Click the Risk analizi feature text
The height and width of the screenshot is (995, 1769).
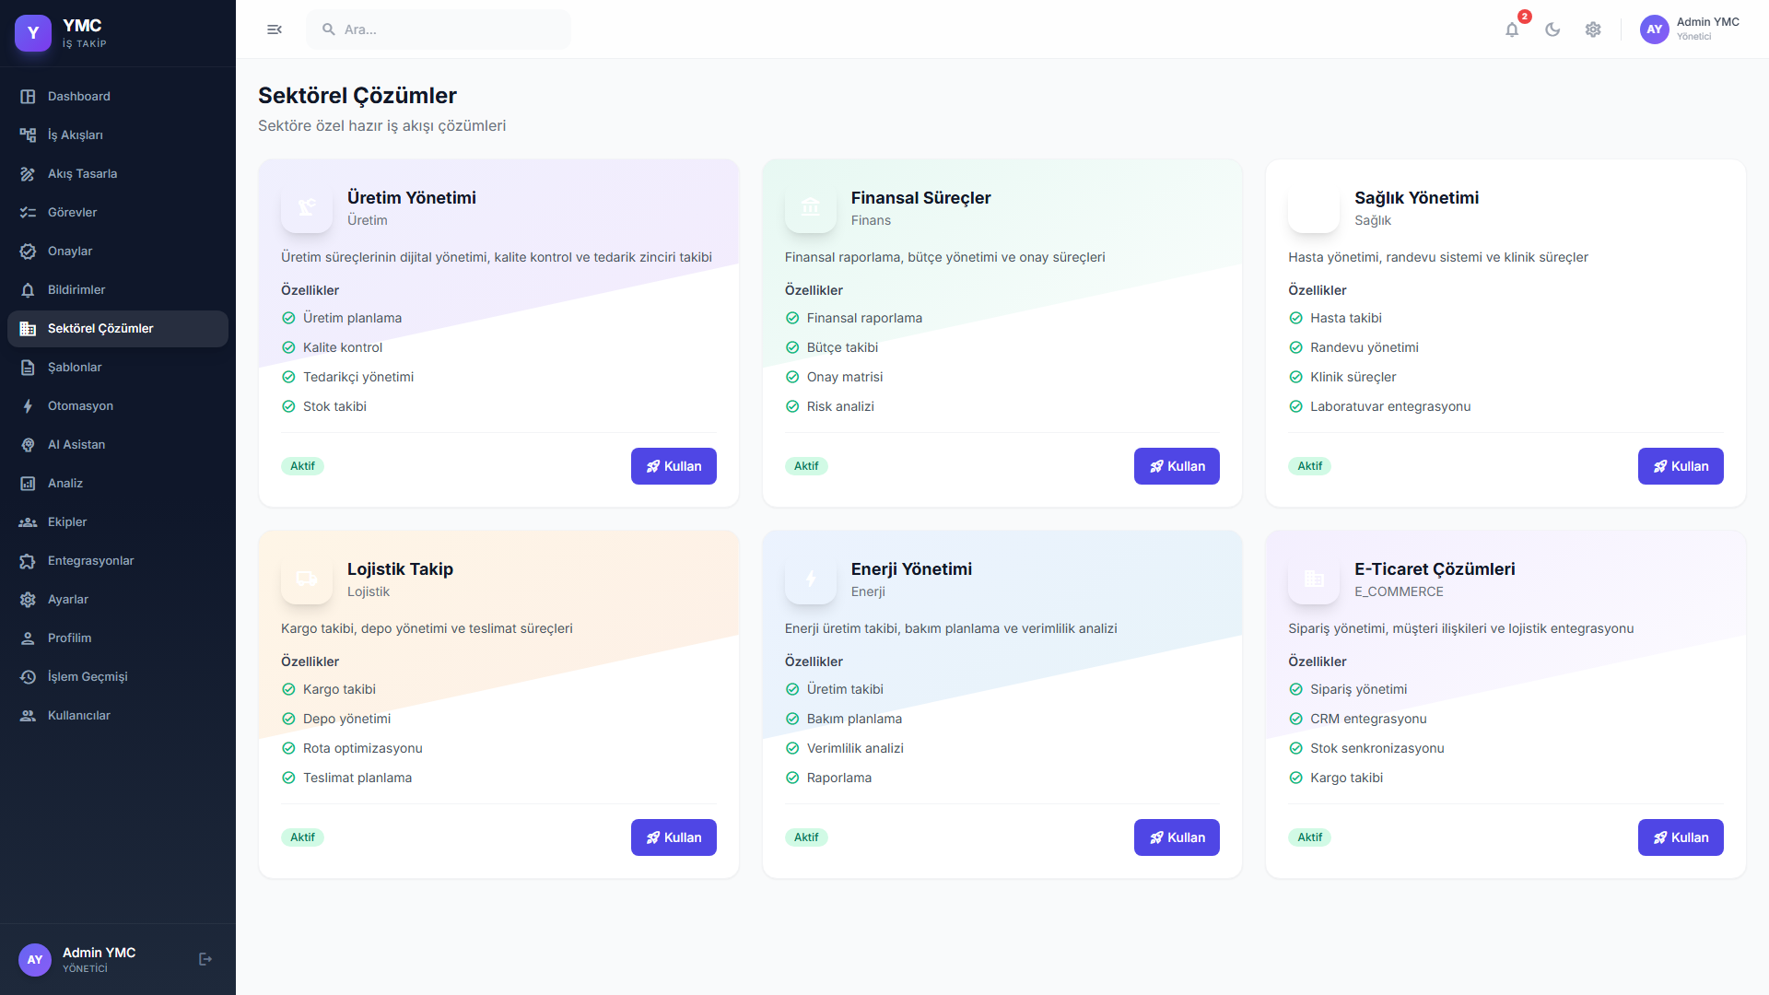click(840, 406)
